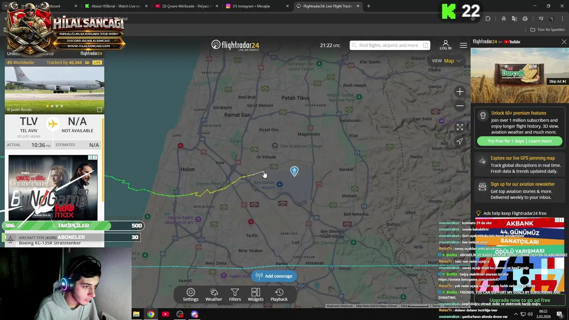
Task: Click the Ramat Gan map label
Action: 237,115
